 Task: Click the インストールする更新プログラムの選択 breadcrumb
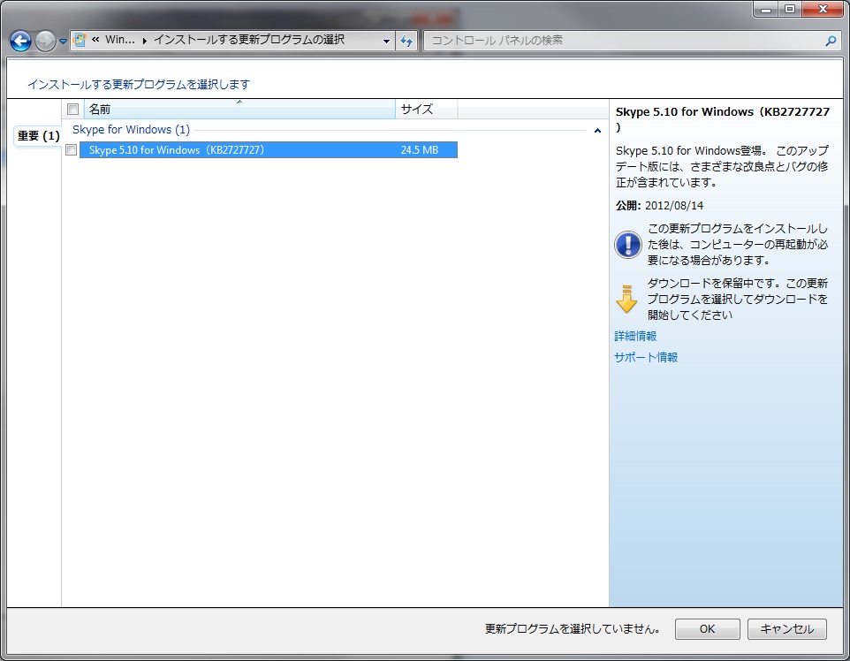249,40
